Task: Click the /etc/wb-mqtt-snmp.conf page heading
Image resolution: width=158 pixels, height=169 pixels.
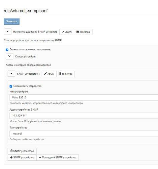Action: tap(26, 11)
